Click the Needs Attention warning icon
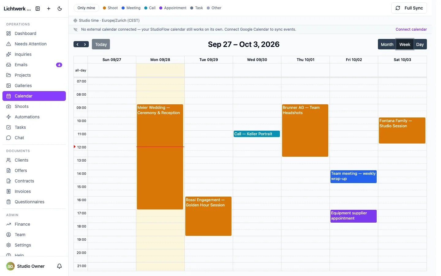The height and width of the screenshot is (276, 441). pos(9,44)
